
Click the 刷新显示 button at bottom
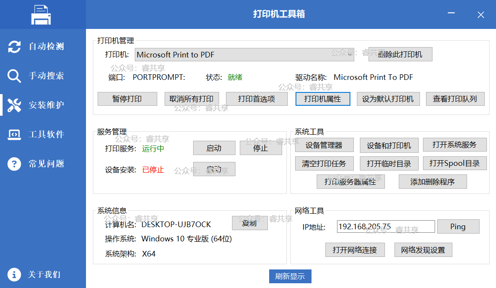pyautogui.click(x=290, y=276)
